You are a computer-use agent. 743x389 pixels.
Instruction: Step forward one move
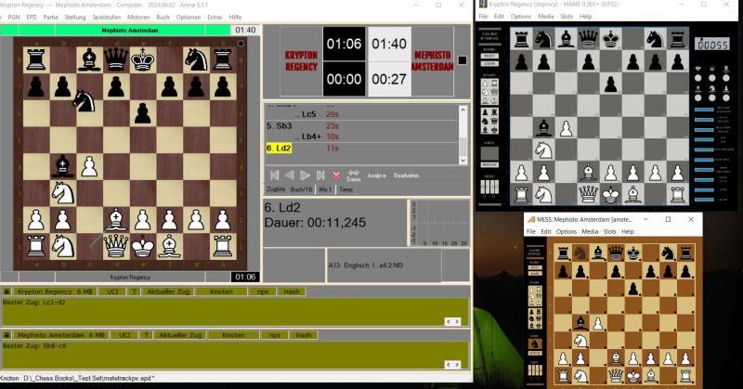click(304, 175)
